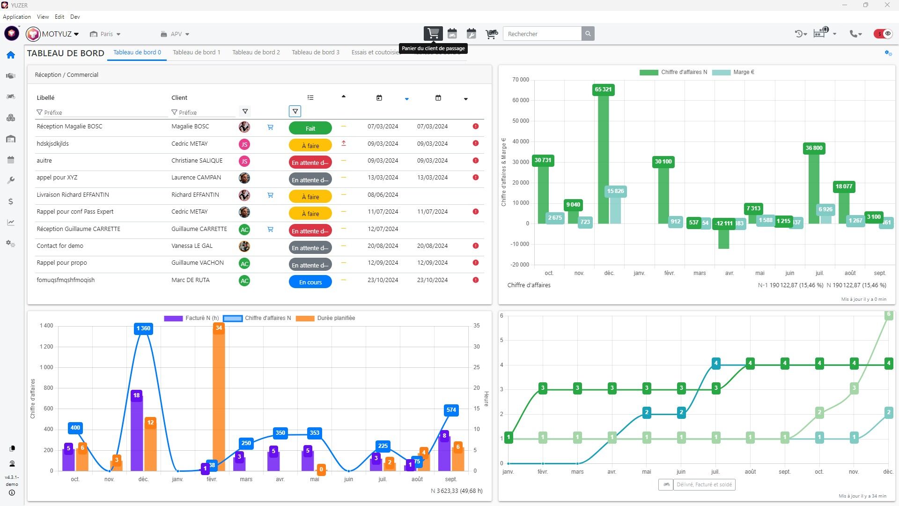This screenshot has width=899, height=506.
Task: Click the motorcycle purchase cart icon
Action: (x=491, y=34)
